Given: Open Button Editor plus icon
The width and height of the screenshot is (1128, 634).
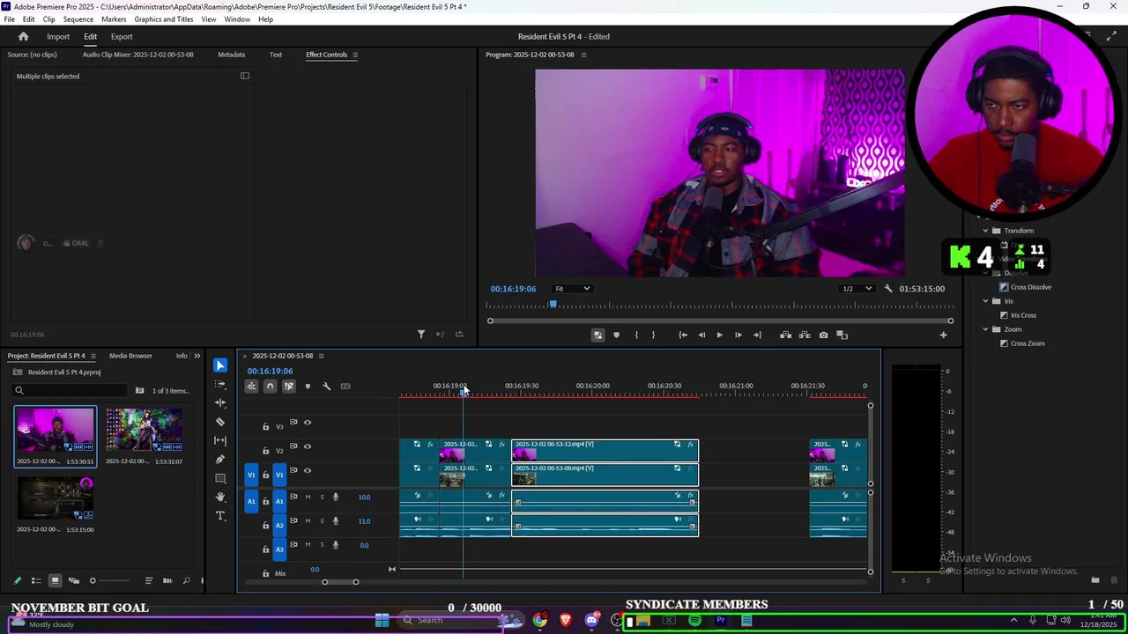Looking at the screenshot, I should tap(943, 335).
